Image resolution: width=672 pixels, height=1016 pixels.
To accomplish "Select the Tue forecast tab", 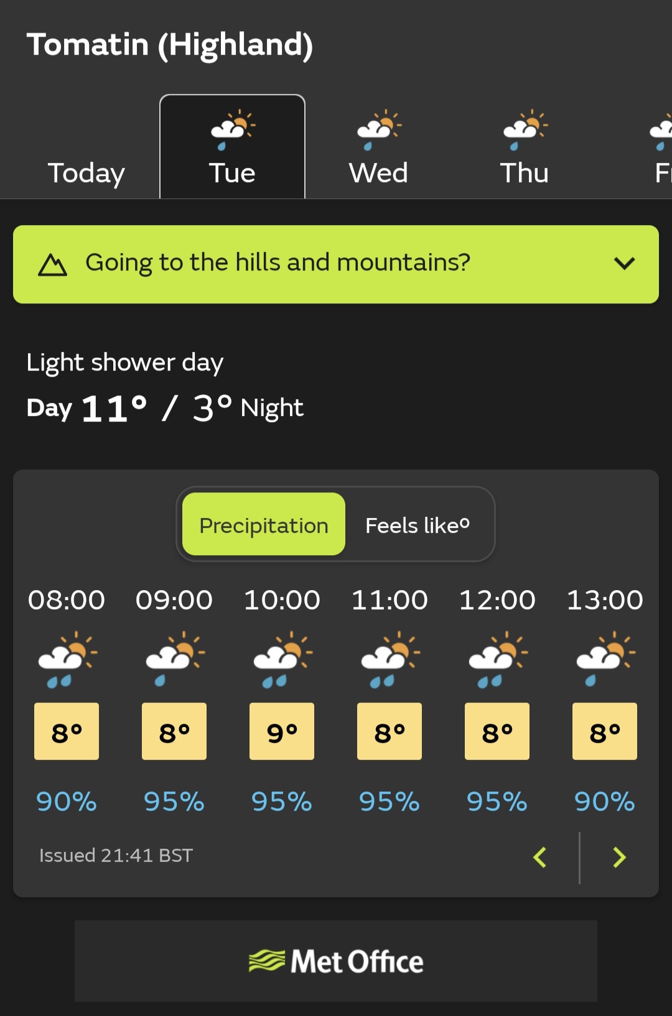I will point(232,147).
